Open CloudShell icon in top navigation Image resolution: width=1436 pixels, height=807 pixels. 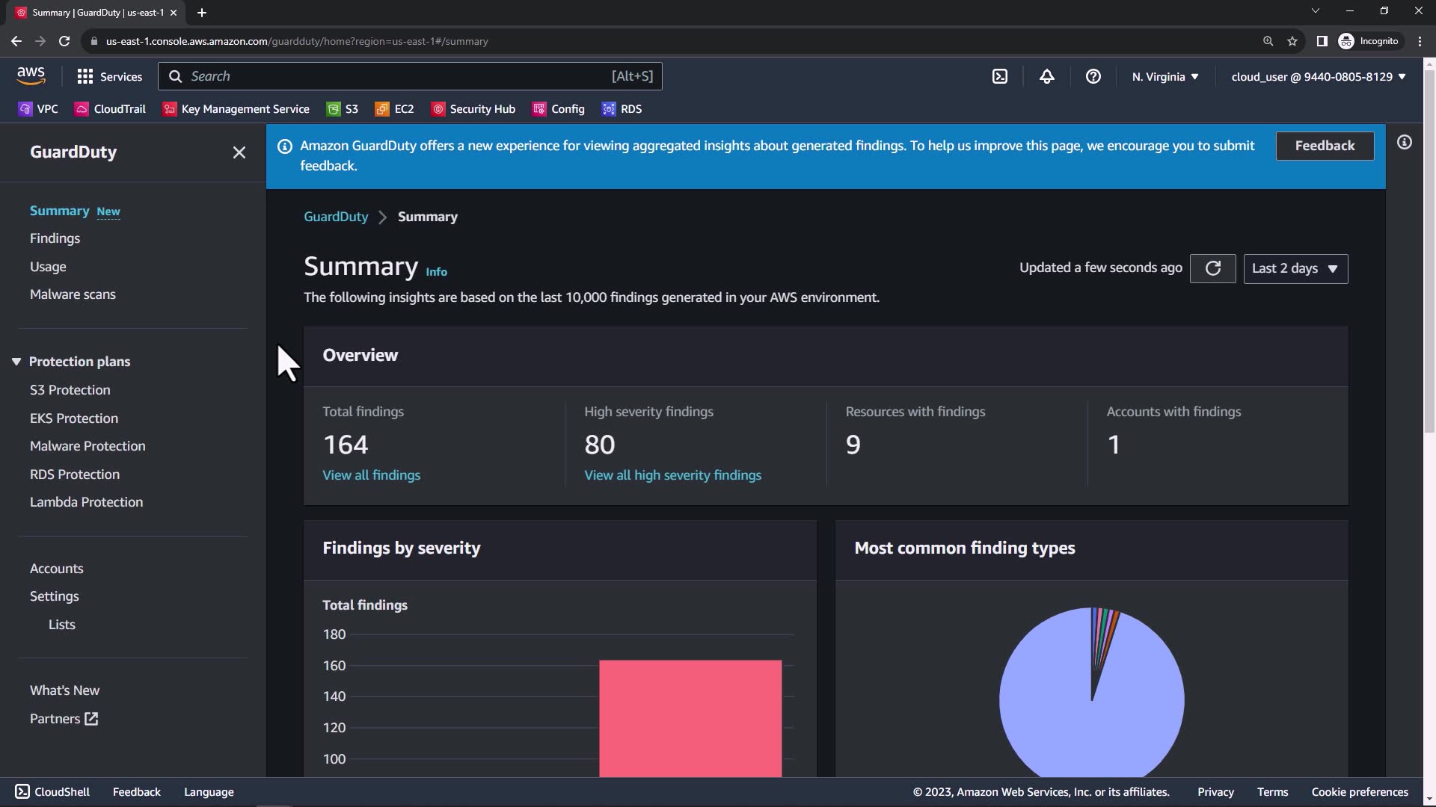(1000, 76)
